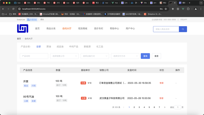Viewport: 204px width, 115px height.
Task: Reload the page with browser refresh icon
Action: pyautogui.click(x=13, y=9)
